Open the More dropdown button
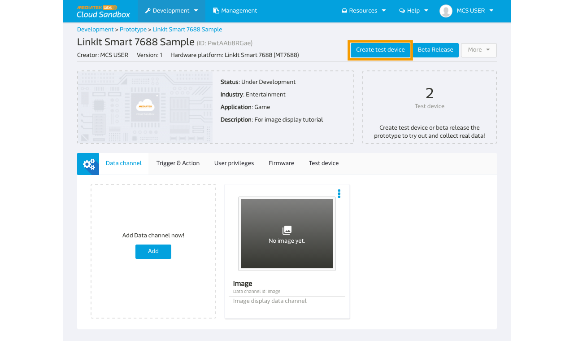The image size is (574, 341). (479, 50)
